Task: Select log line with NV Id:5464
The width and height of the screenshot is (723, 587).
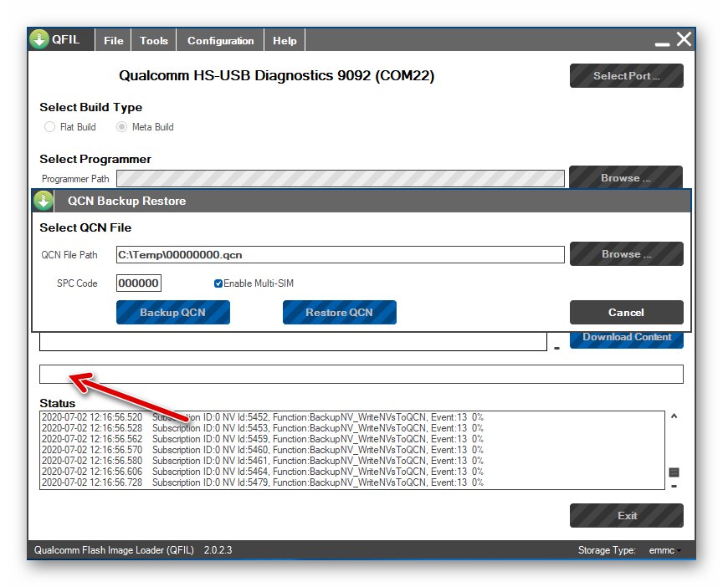Action: [x=263, y=472]
